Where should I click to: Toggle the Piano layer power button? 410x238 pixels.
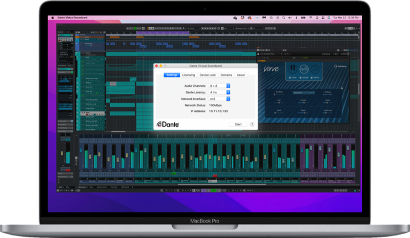point(290,78)
